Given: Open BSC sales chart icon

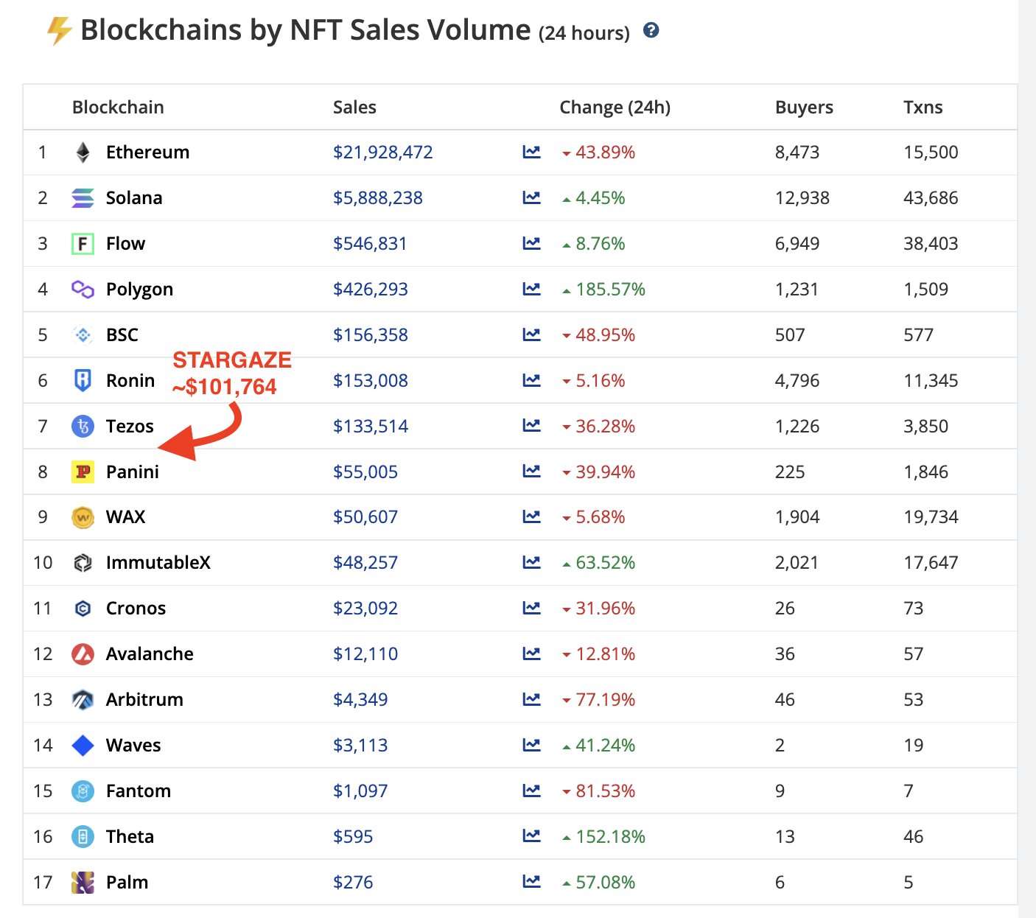Looking at the screenshot, I should coord(531,334).
